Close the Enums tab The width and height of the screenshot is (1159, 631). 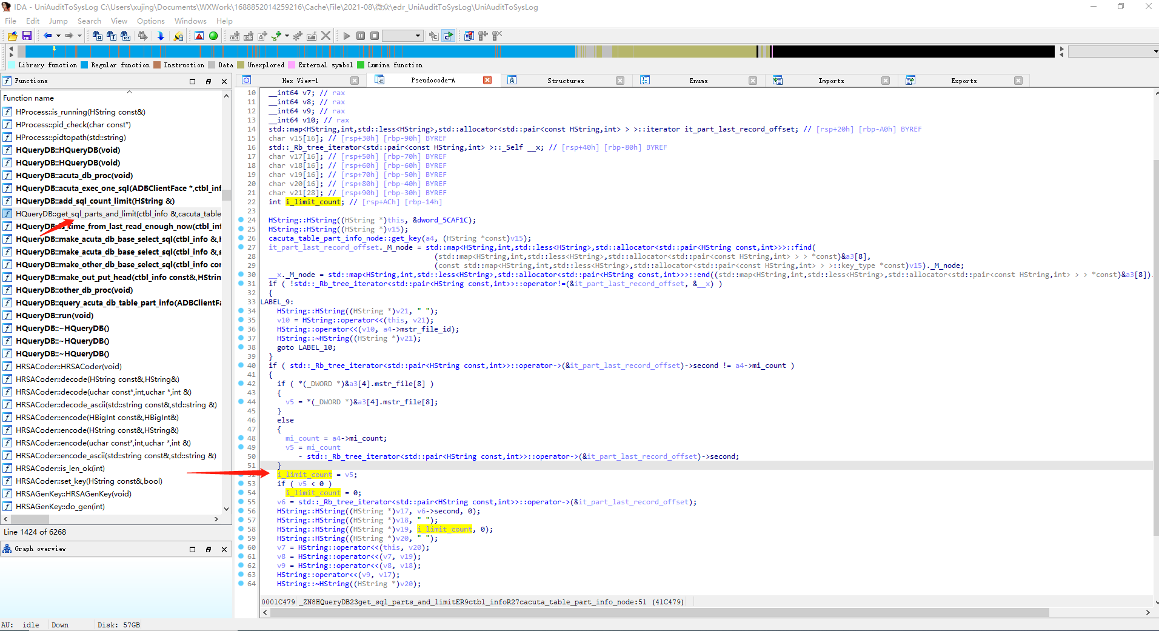753,81
